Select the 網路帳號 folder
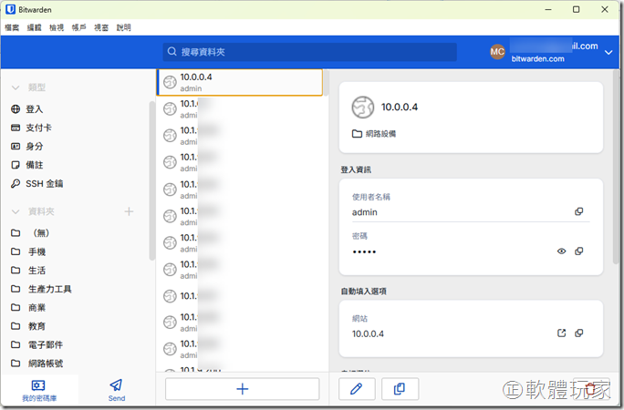This screenshot has width=624, height=410. coord(45,363)
